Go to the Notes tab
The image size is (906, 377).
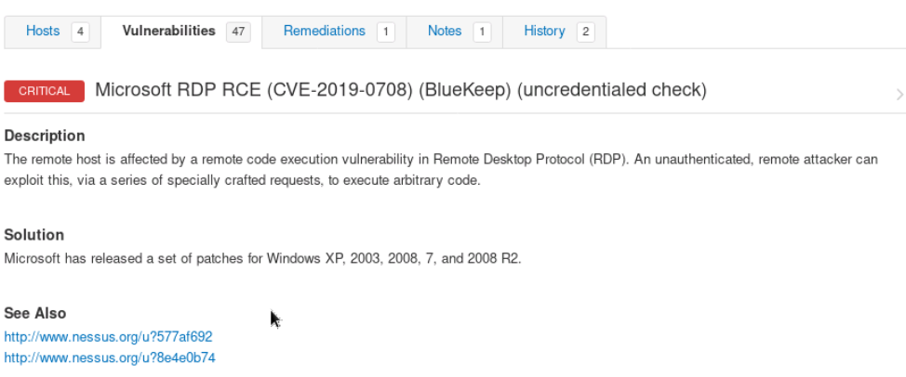pyautogui.click(x=445, y=31)
